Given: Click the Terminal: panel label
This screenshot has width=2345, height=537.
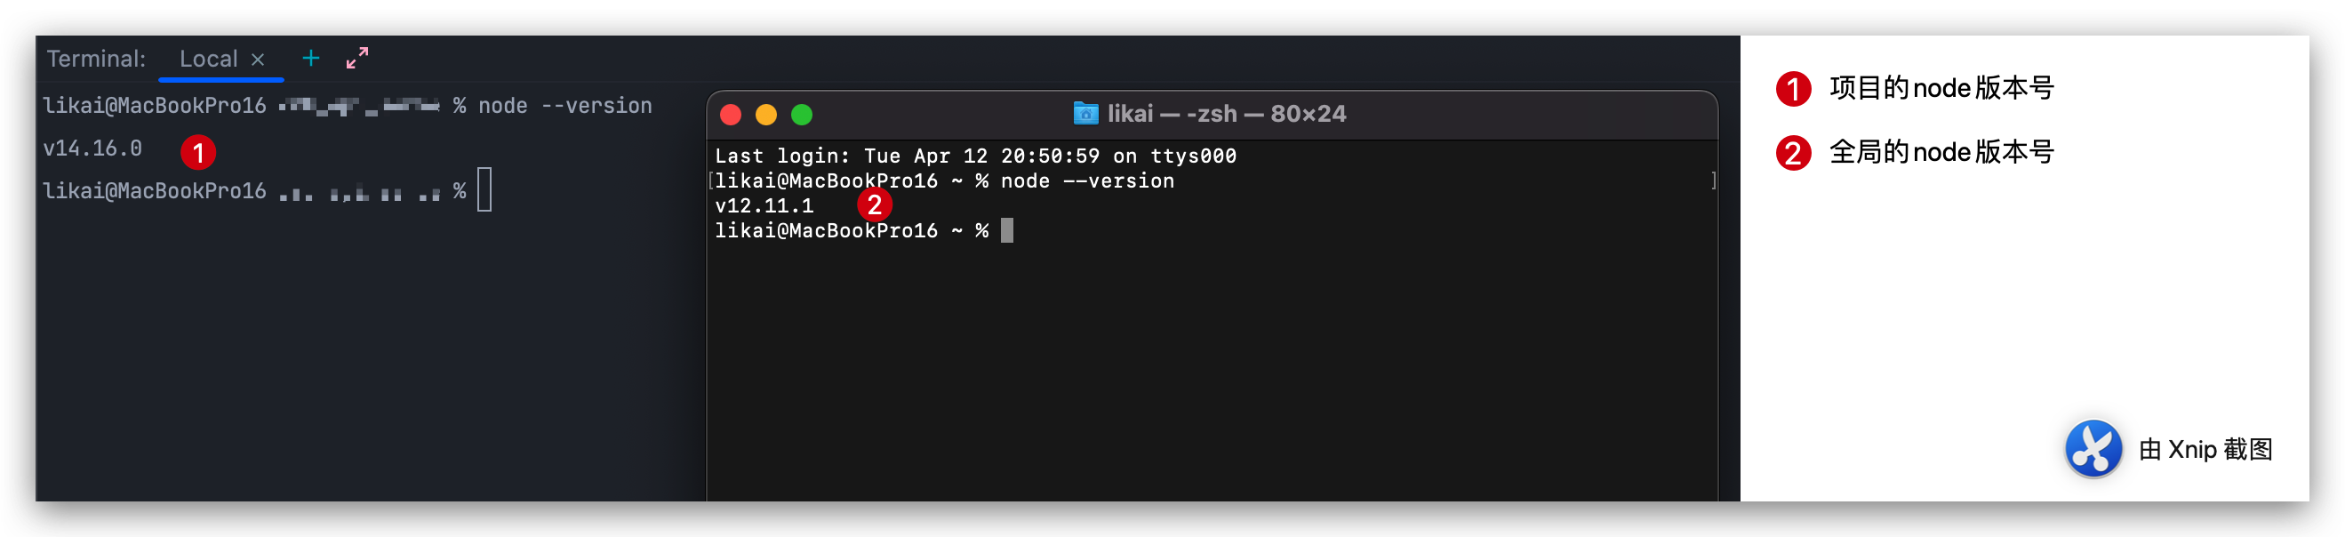Looking at the screenshot, I should tap(95, 57).
